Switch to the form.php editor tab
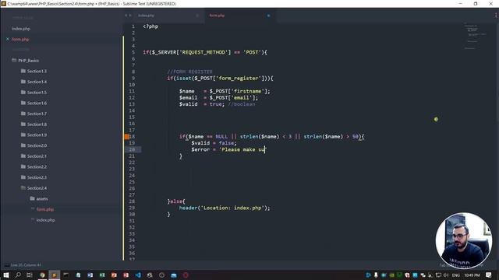Image resolution: width=499 pixels, height=280 pixels. (x=217, y=16)
